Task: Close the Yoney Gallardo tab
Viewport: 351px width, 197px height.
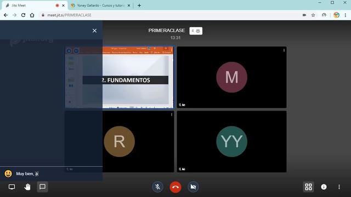Action: click(129, 5)
